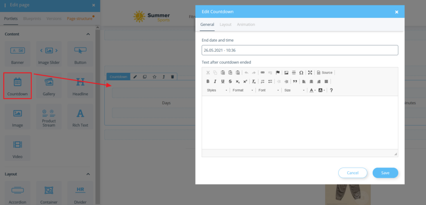Open the Page structure tab
426x205 pixels.
[79, 19]
